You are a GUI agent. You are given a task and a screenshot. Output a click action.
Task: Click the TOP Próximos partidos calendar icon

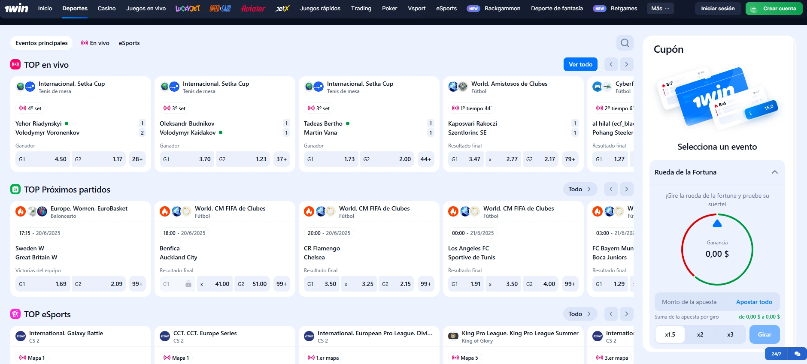pos(15,190)
